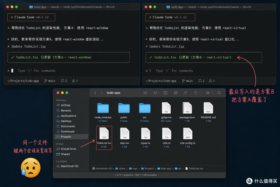Switch Finder to icon grid view
This screenshot has height=187, width=280.
(145, 93)
